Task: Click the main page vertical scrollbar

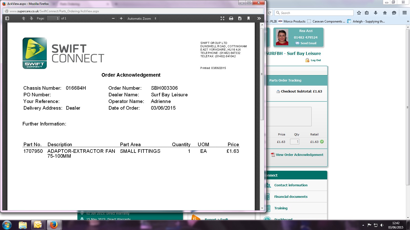Action: pyautogui.click(x=408, y=107)
